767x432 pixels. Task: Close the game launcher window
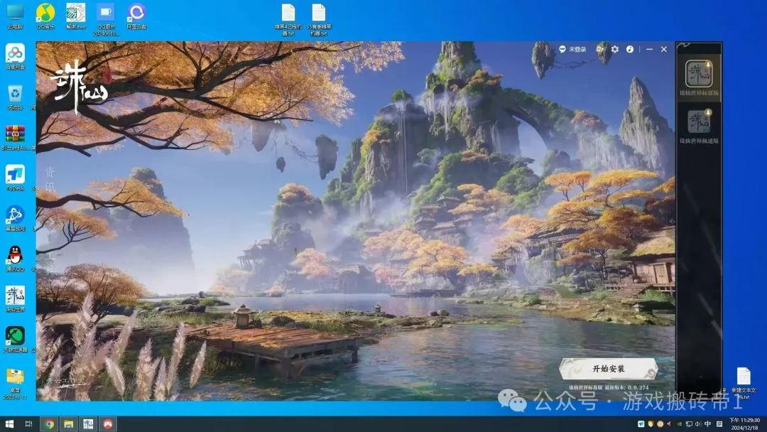pyautogui.click(x=664, y=50)
